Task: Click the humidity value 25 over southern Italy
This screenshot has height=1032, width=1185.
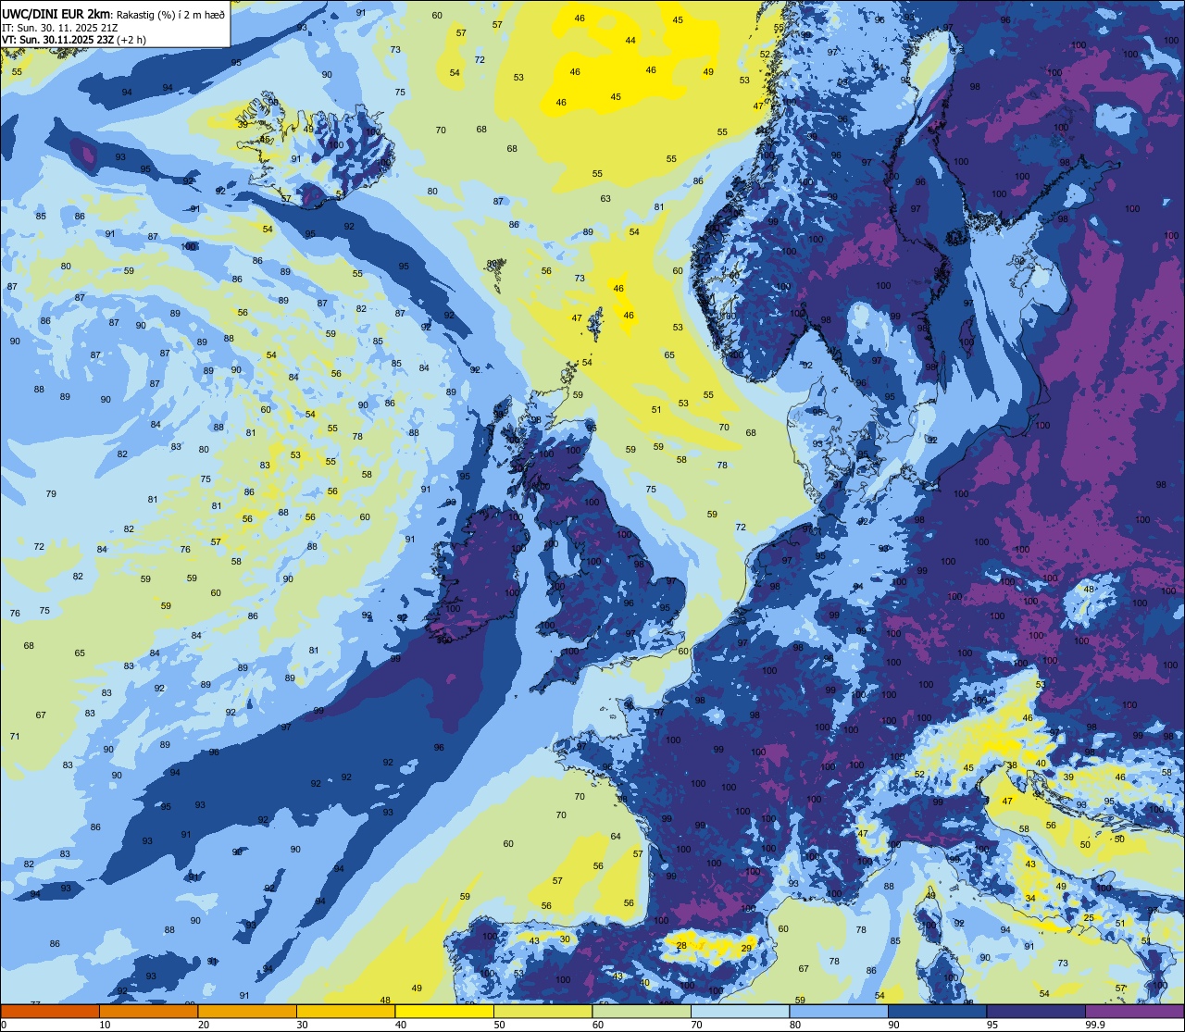Action: coord(1089,918)
